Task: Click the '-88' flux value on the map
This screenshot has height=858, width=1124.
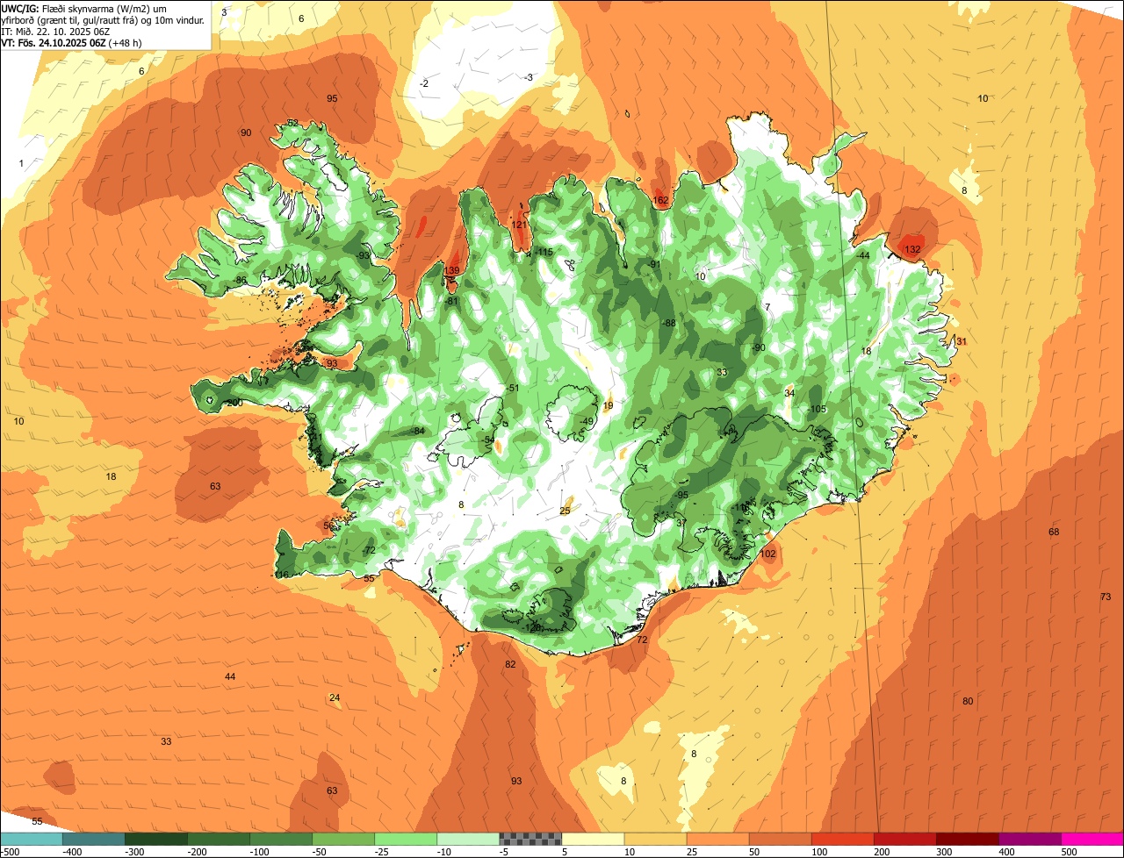Action: pos(669,323)
